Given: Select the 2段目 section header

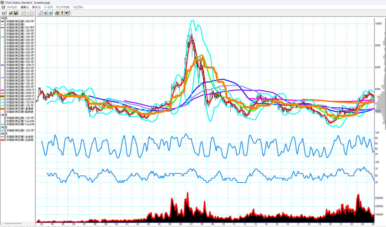Looking at the screenshot, I should pyautogui.click(x=4, y=115).
